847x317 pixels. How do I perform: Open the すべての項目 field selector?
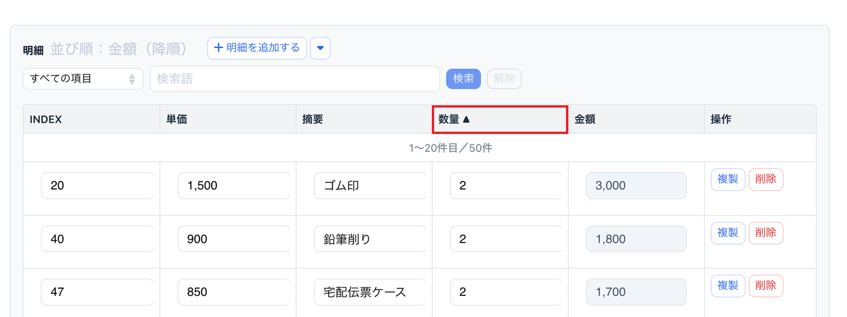pos(83,79)
